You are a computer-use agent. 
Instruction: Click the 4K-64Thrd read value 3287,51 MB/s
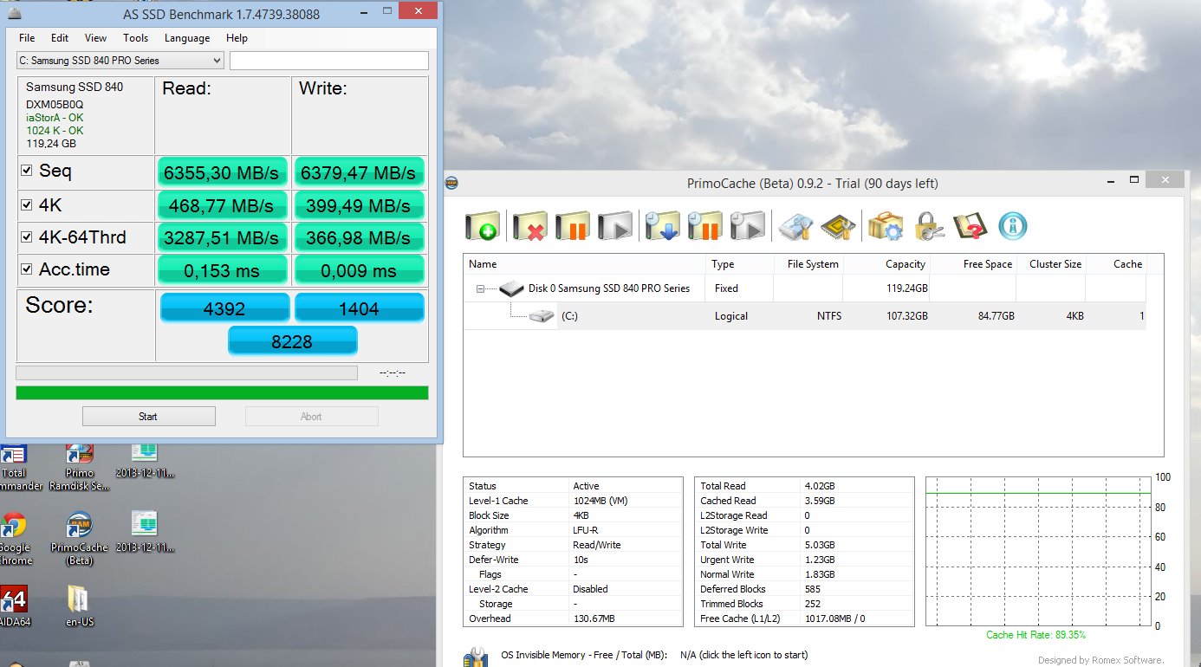(222, 237)
